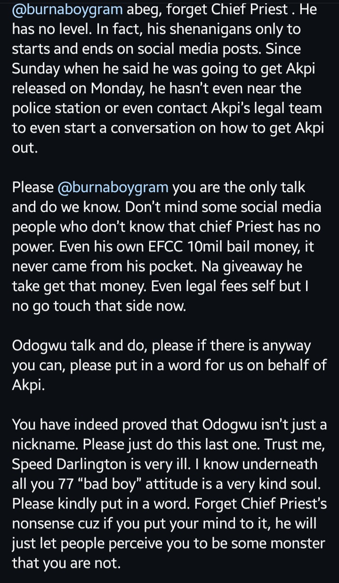This screenshot has height=583, width=339.
Task: Open the @burnaboygram mention after "Please"
Action: pos(113,187)
